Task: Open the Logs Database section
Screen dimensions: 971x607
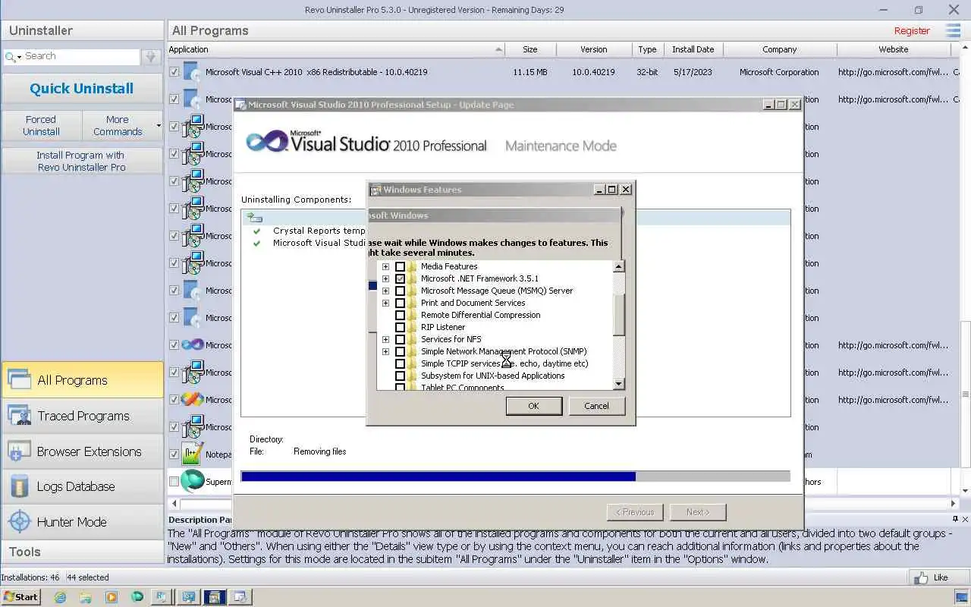Action: pyautogui.click(x=82, y=486)
